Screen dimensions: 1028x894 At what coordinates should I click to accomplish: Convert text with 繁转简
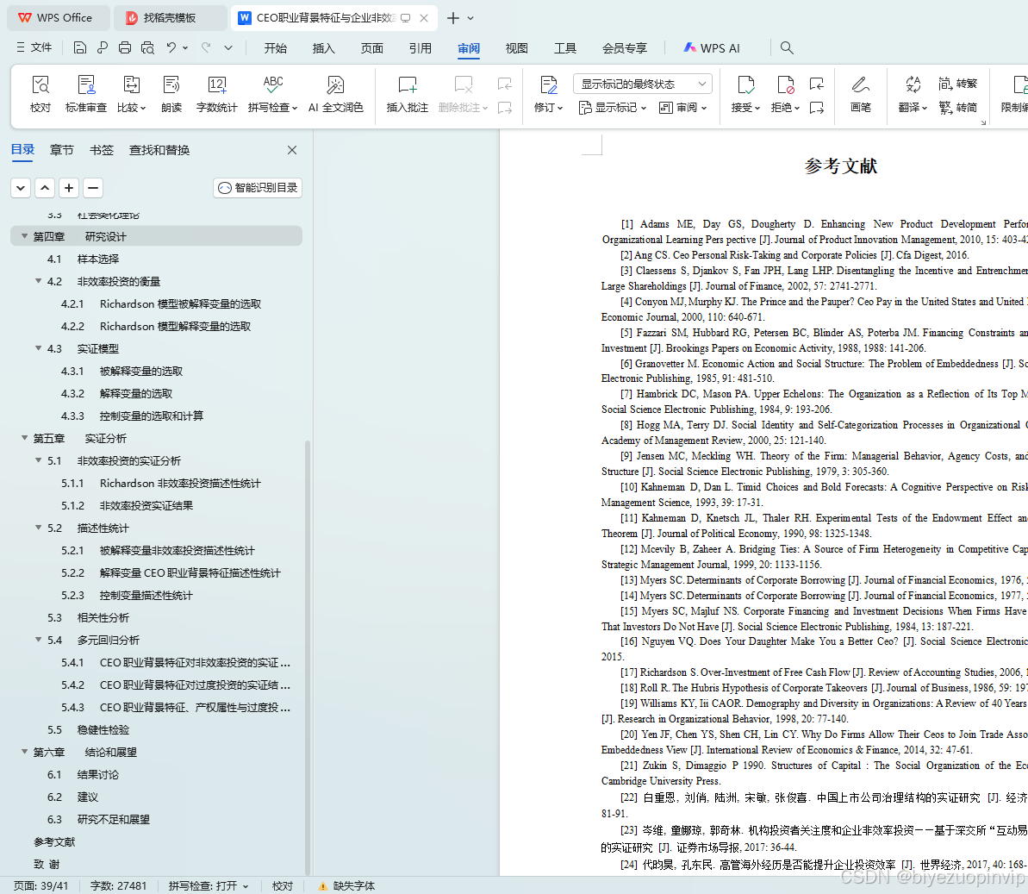[958, 108]
